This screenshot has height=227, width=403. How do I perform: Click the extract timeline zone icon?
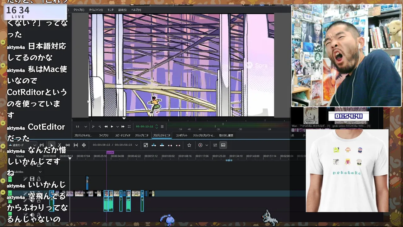tap(170, 145)
